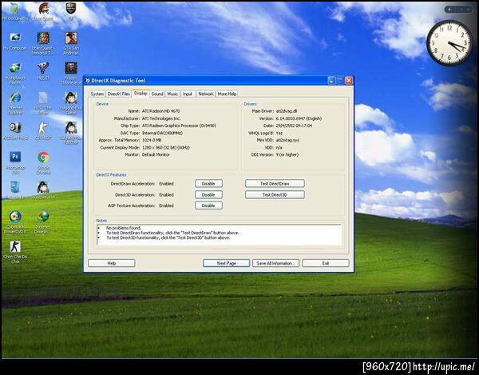Open the Spartan helmet Titan Quest icon
Viewport: 479px width, 375px height.
[x=43, y=11]
